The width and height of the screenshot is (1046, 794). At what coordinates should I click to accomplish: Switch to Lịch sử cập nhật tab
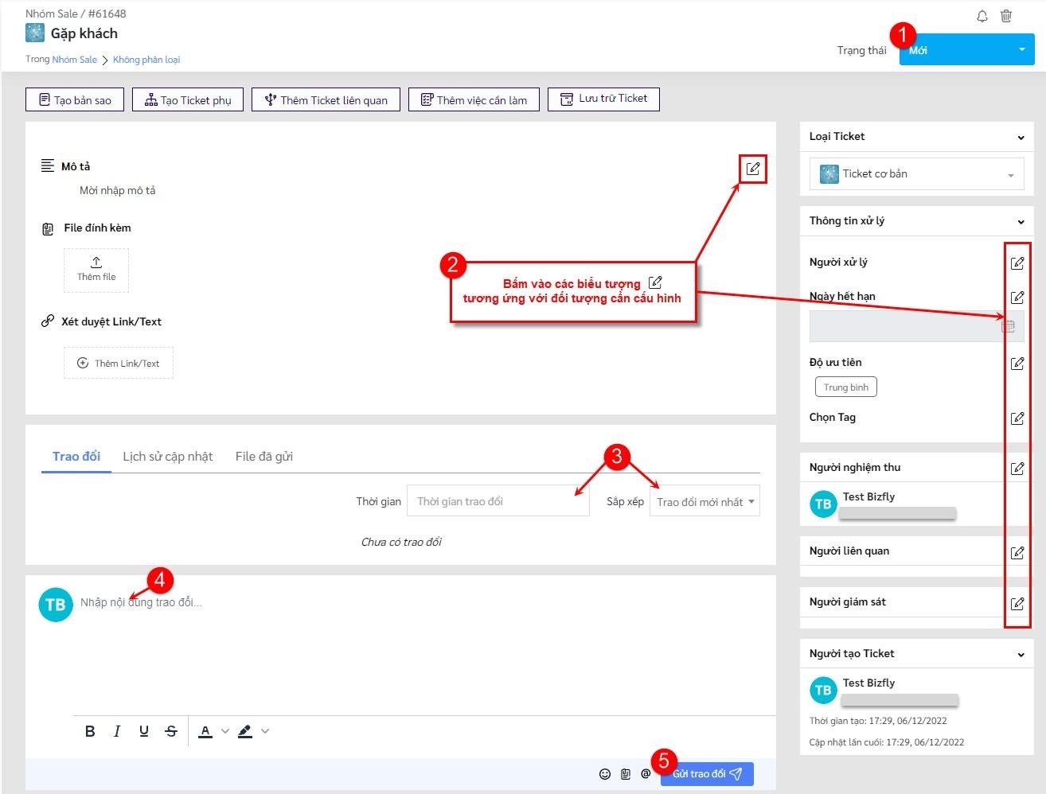pyautogui.click(x=168, y=457)
